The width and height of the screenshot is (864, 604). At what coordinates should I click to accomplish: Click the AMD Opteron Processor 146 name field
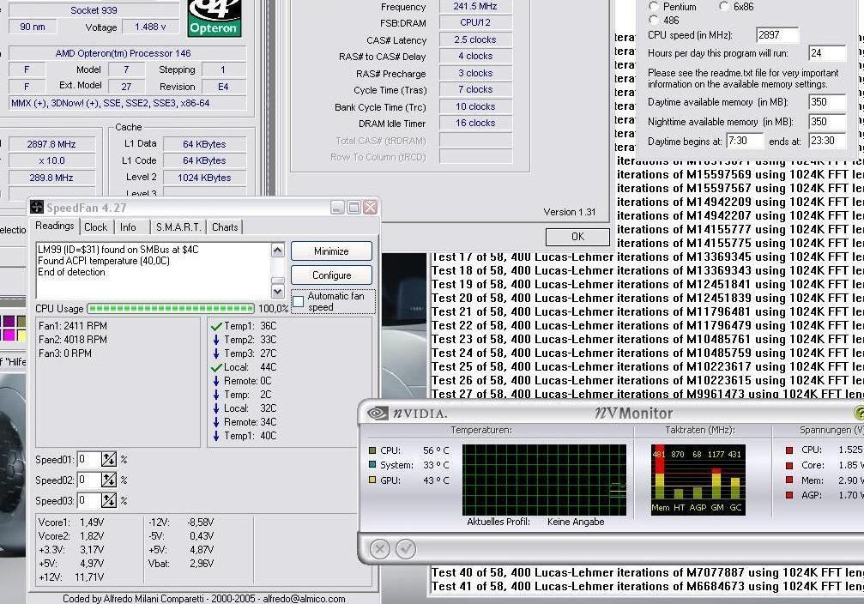[x=127, y=53]
